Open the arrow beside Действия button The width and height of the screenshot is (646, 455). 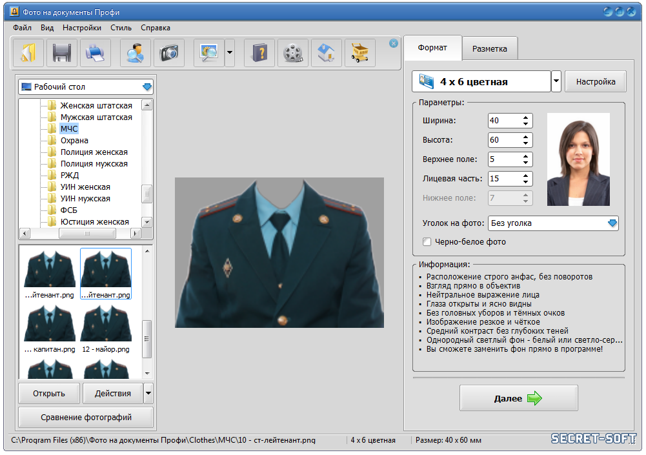tap(148, 394)
